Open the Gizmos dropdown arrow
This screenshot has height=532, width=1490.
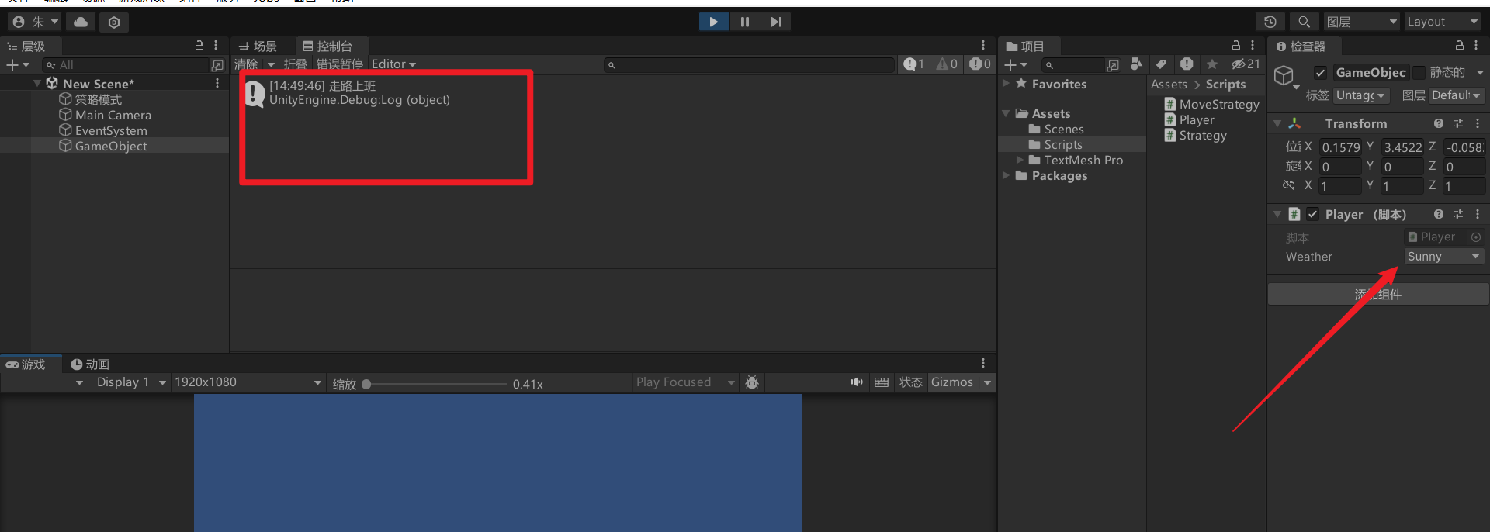click(988, 382)
